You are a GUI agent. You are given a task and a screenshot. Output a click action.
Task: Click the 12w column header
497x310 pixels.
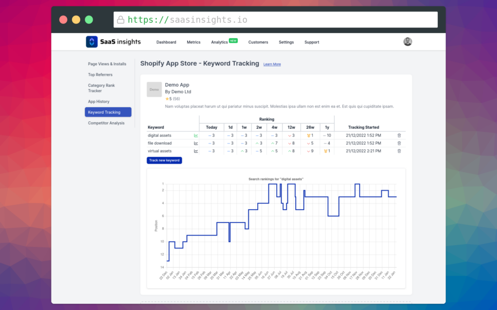point(291,127)
